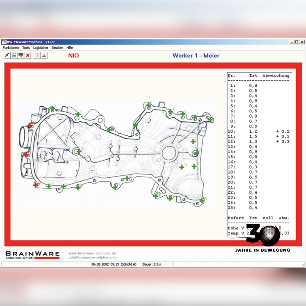
Task: Select green measurement point 13 marker
Action: (x=49, y=186)
